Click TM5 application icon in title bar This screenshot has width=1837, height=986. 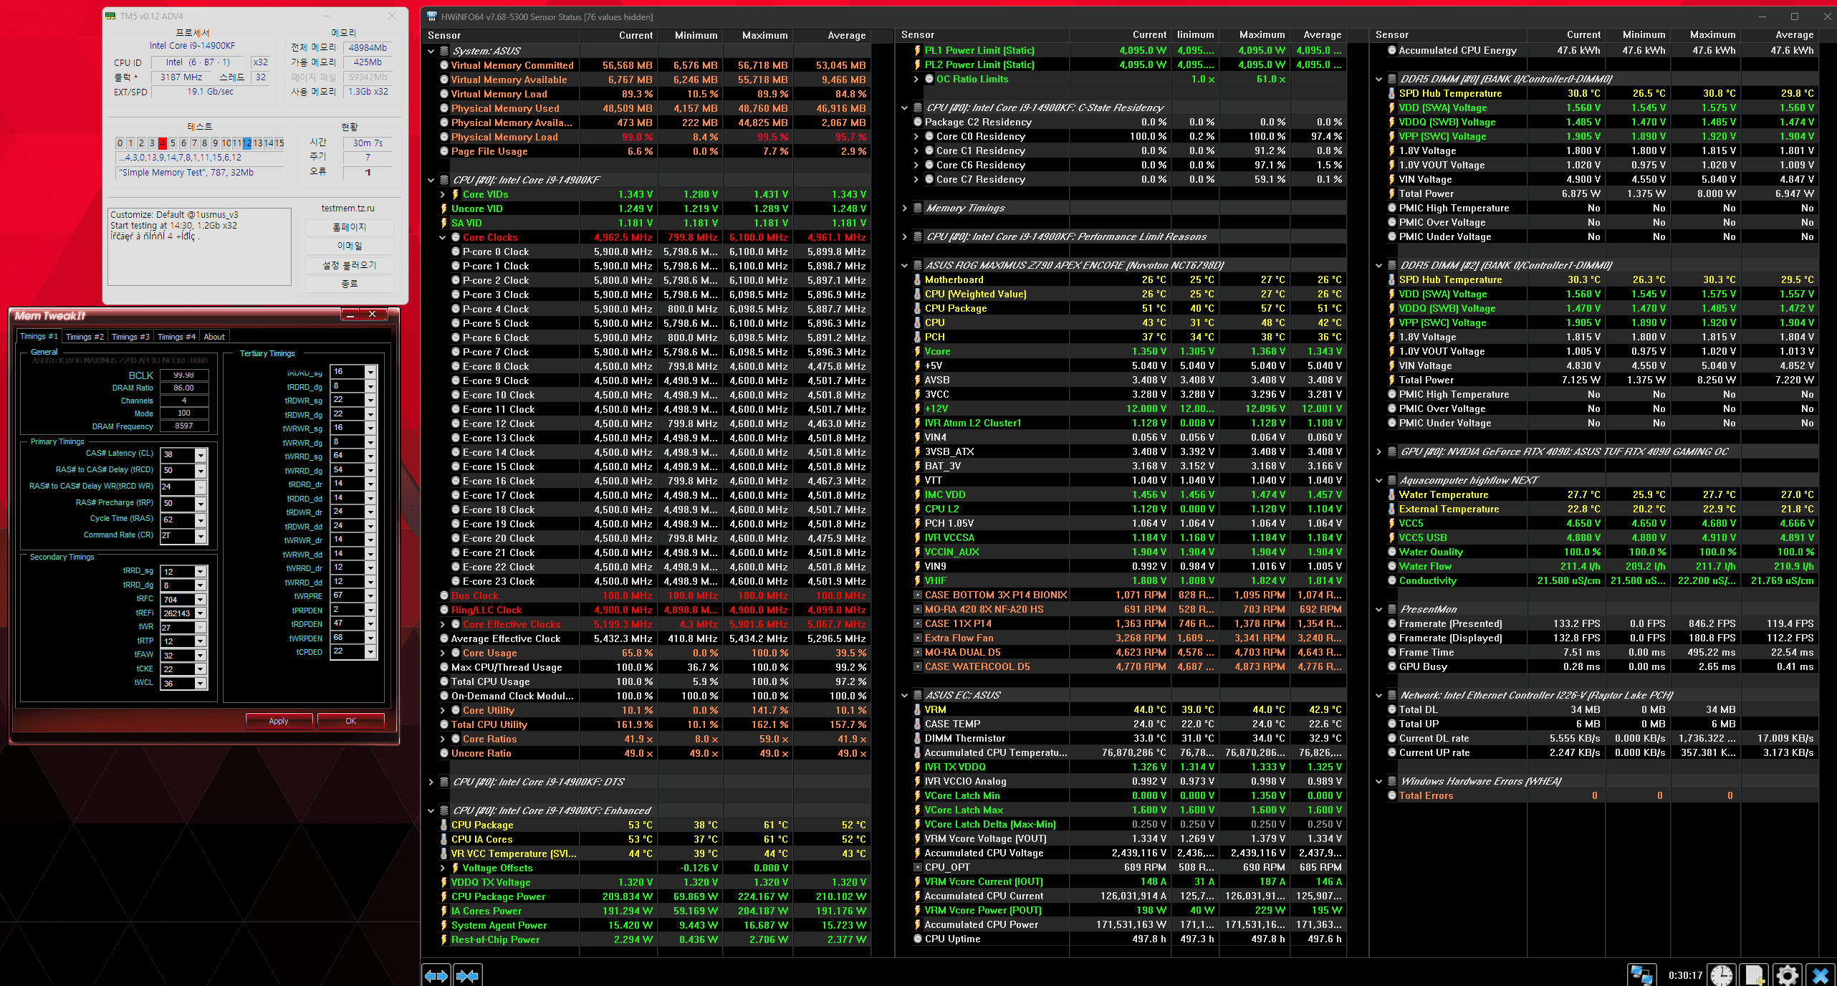[x=111, y=16]
